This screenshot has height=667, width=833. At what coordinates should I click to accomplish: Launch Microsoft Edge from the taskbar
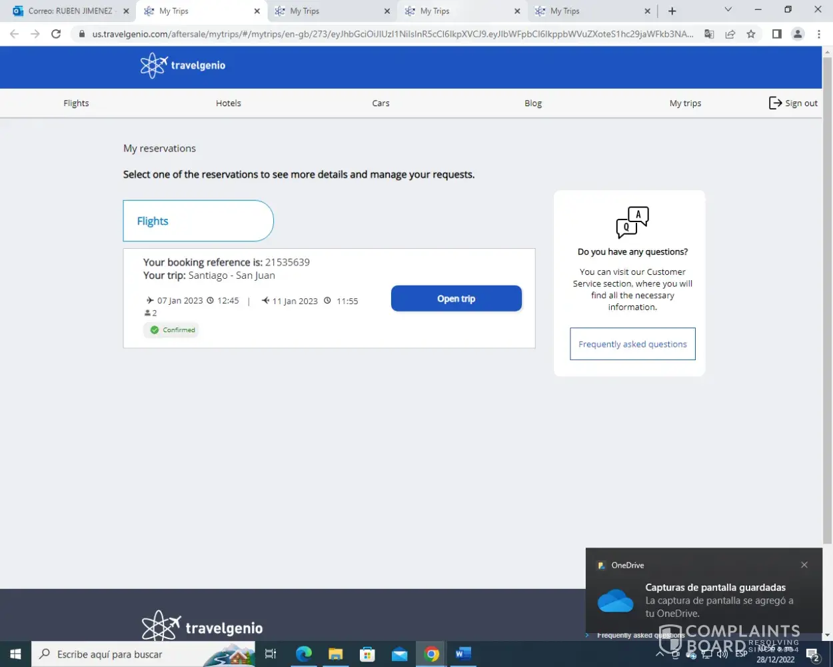[303, 654]
